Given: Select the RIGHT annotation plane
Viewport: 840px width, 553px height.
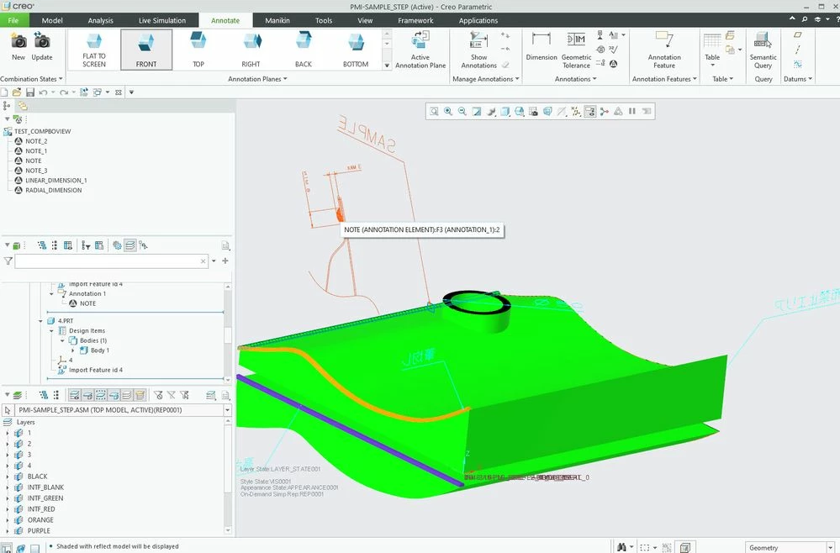Looking at the screenshot, I should click(x=251, y=50).
